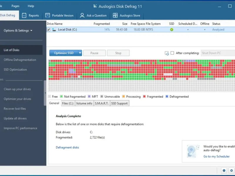Expand the Optimize SSD dropdown arrow
This screenshot has height=176, width=235.
click(80, 53)
